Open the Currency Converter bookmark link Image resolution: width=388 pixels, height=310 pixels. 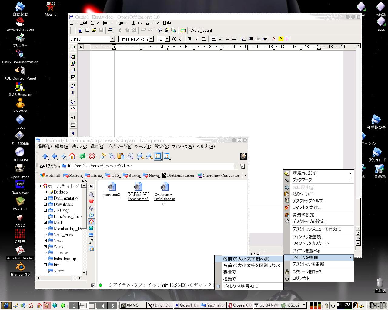coord(218,176)
